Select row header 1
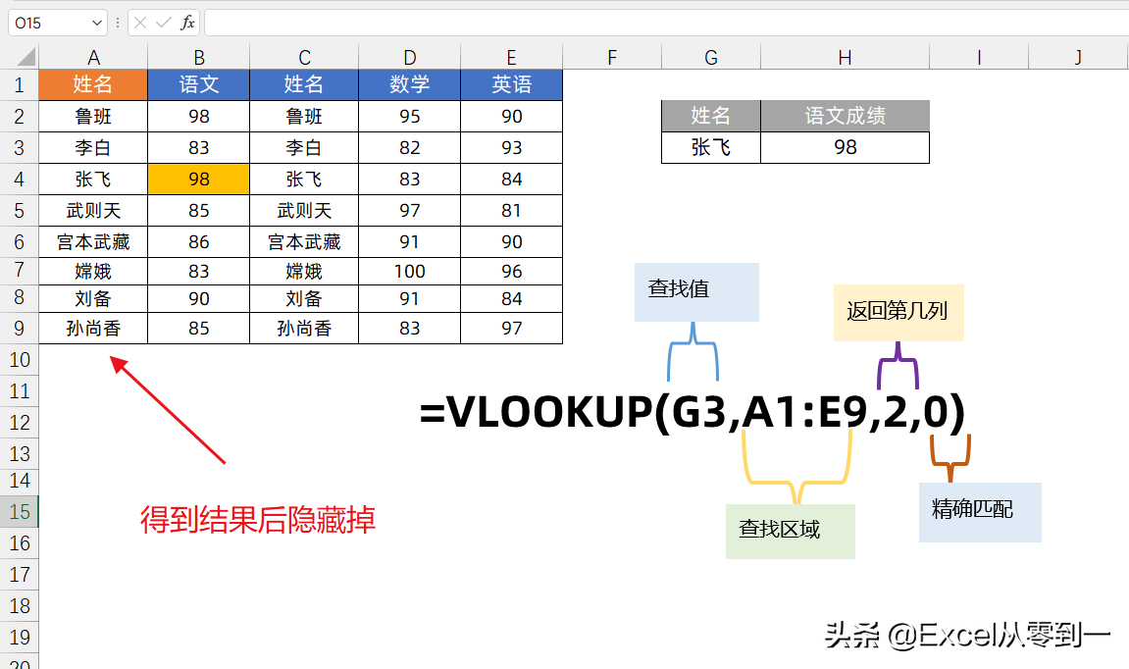1129x669 pixels. 19,84
